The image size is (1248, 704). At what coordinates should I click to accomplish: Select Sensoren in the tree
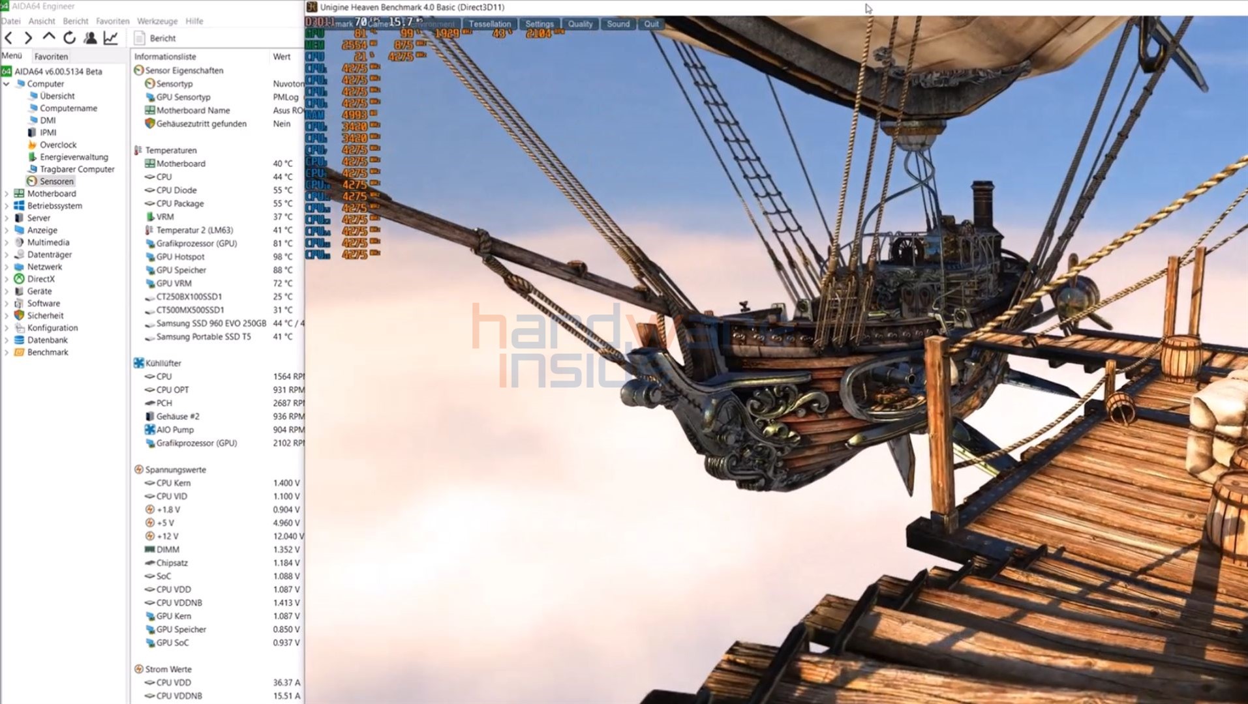(56, 181)
